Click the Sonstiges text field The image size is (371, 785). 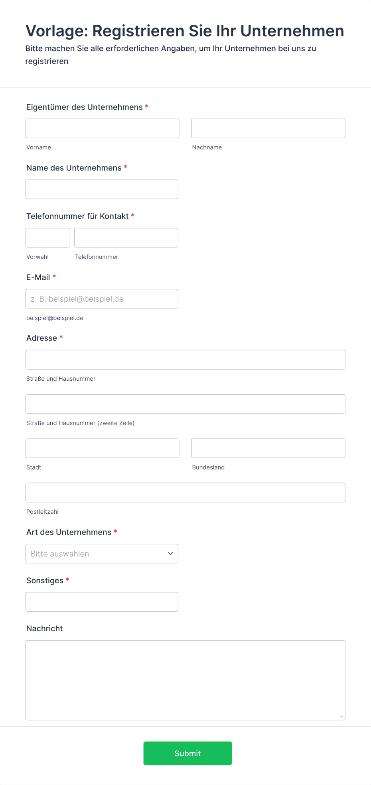click(102, 602)
